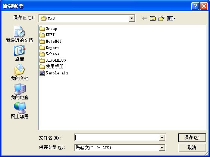Open 网上邻居 network places shortcut

pos(19,111)
